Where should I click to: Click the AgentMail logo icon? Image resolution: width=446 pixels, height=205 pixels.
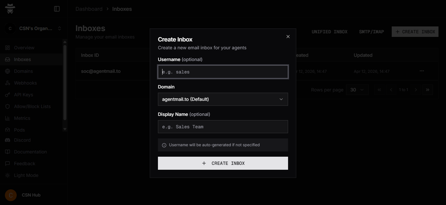tap(10, 9)
